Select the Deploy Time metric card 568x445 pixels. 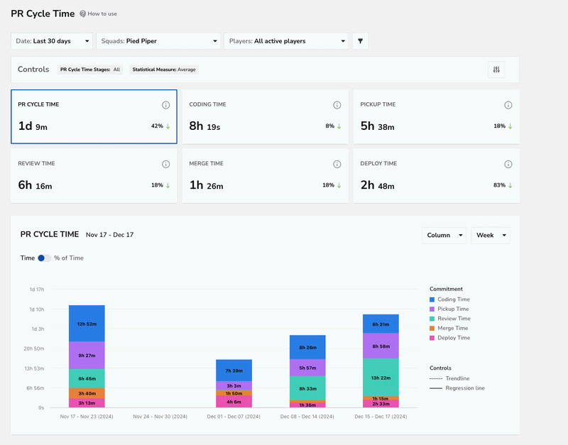pos(437,175)
